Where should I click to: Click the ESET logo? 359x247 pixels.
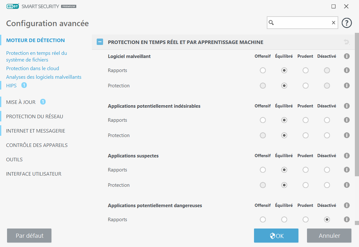click(x=12, y=6)
